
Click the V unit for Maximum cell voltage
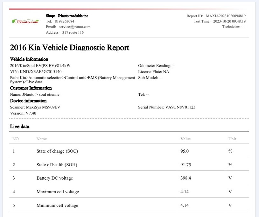click(x=230, y=192)
